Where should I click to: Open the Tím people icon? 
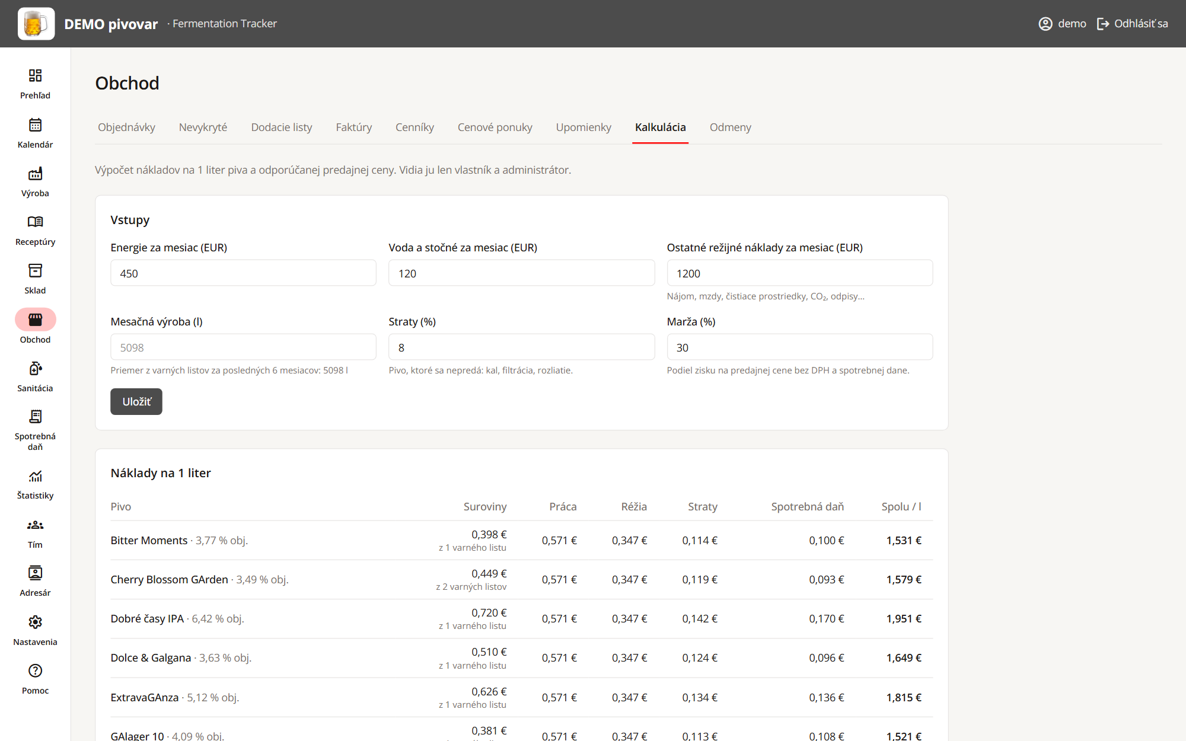point(35,525)
